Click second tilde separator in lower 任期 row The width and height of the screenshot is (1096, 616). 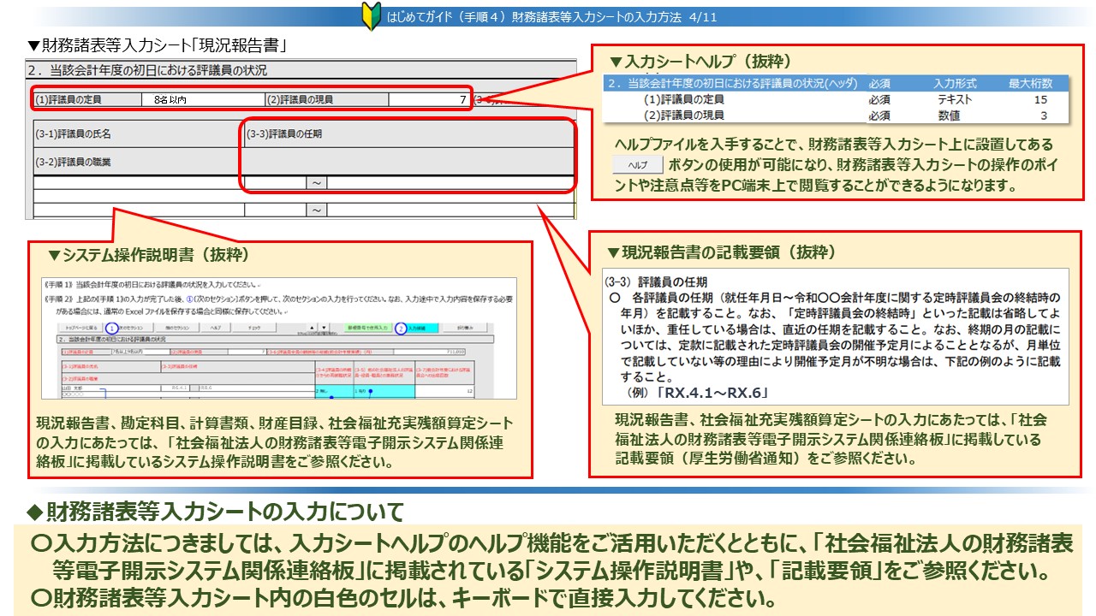(x=317, y=210)
